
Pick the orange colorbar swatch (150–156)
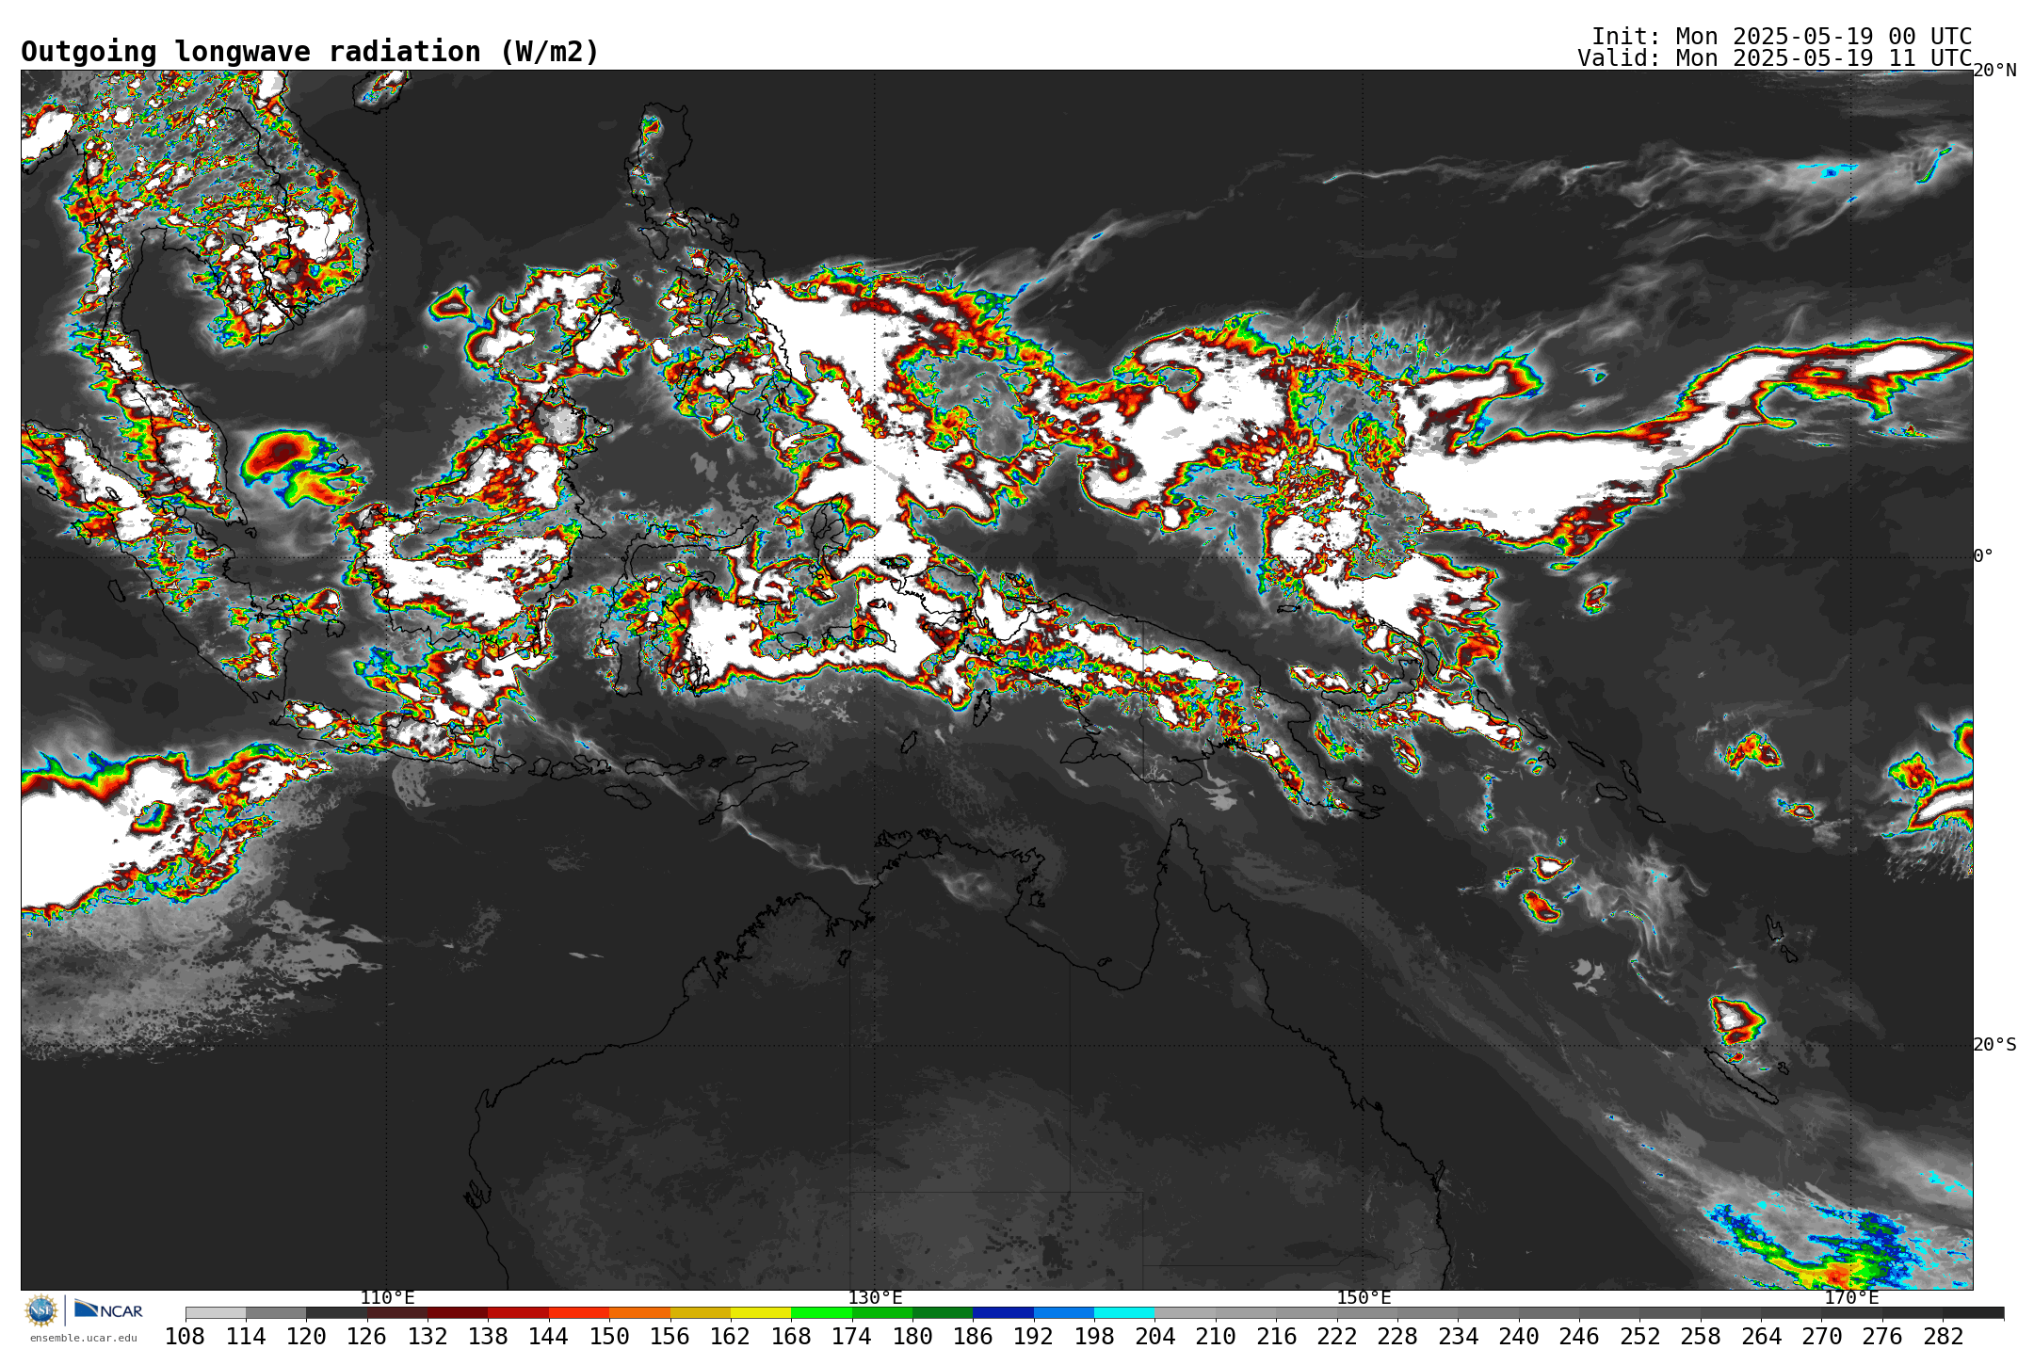click(x=639, y=1312)
